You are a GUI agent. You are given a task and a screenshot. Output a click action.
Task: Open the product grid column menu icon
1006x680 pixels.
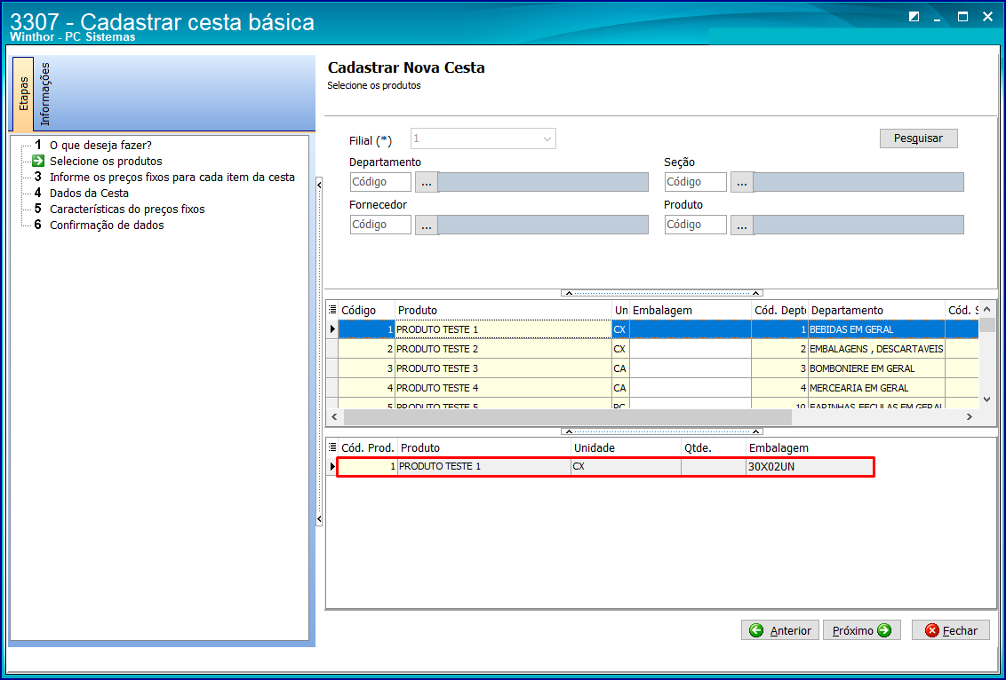[332, 310]
